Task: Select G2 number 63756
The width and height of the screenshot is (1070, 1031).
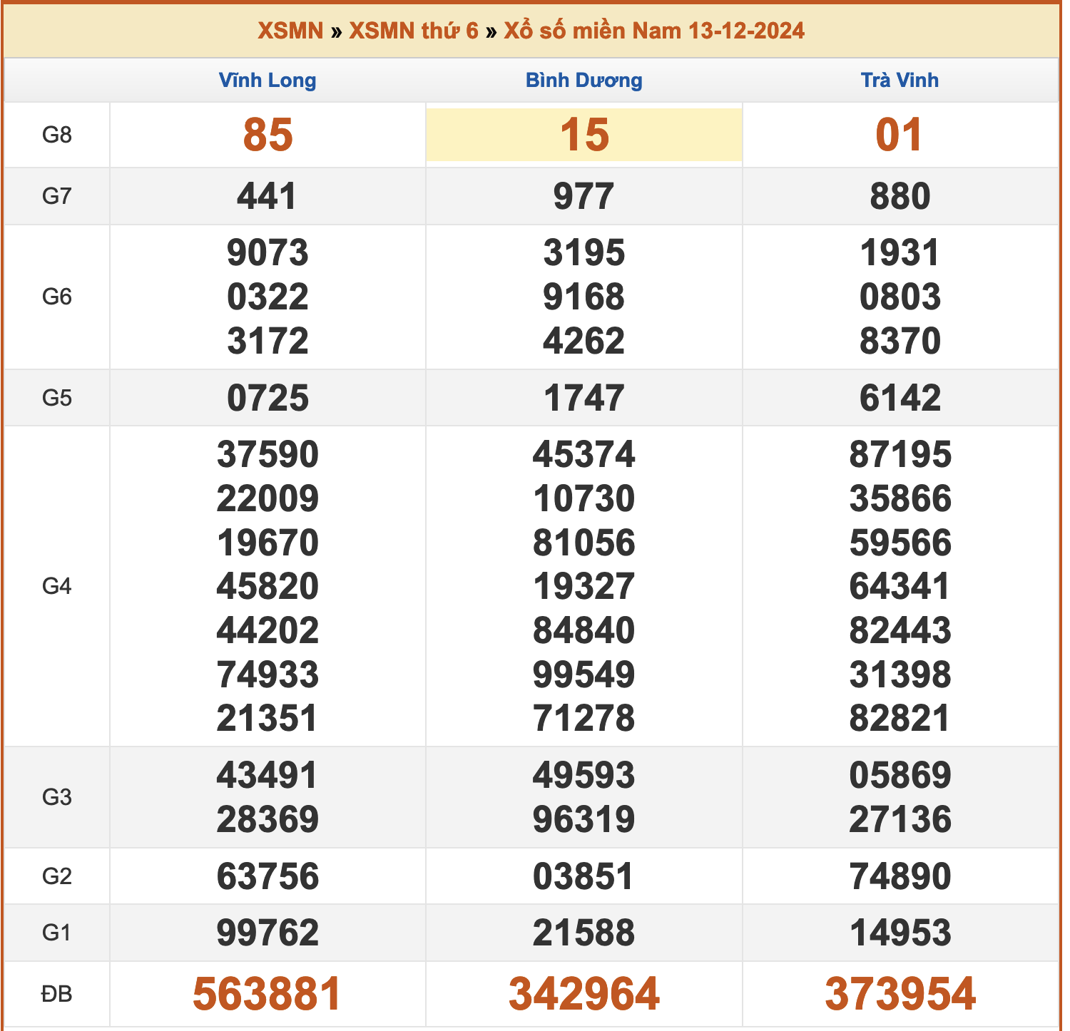Action: click(x=267, y=876)
